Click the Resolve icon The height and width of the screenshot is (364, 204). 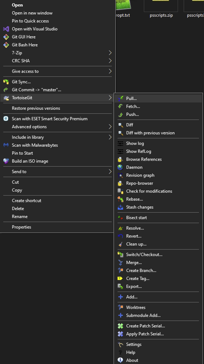(x=120, y=228)
